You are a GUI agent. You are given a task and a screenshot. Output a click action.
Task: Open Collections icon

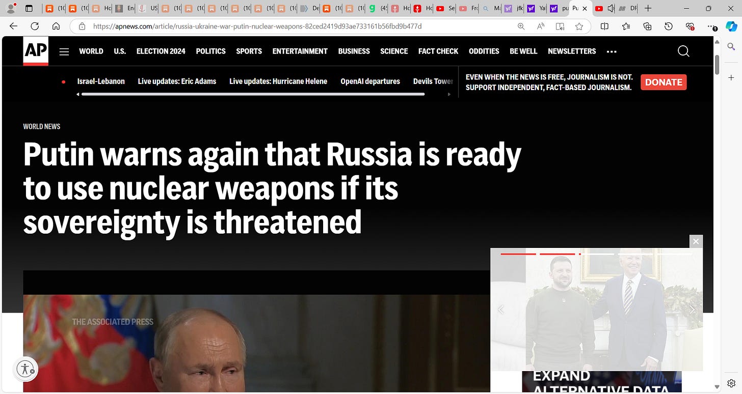pyautogui.click(x=647, y=26)
